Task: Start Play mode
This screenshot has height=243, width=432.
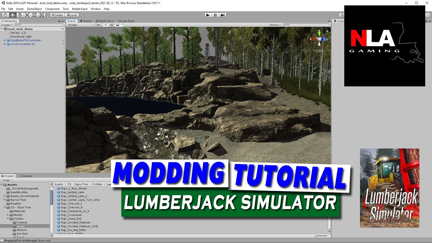Action: coord(208,15)
